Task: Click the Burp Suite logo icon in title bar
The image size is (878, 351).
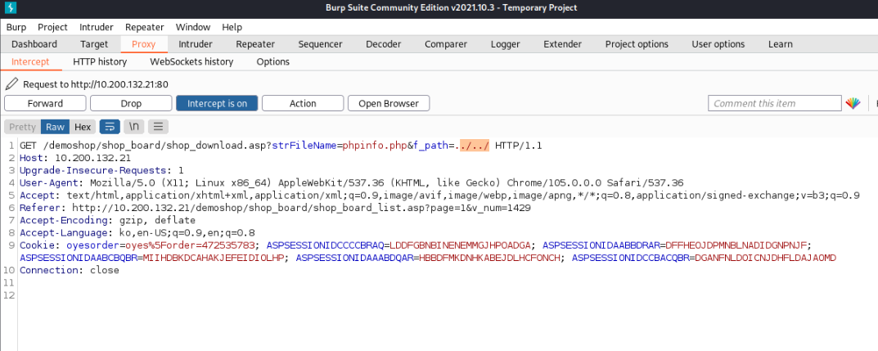Action: (10, 8)
